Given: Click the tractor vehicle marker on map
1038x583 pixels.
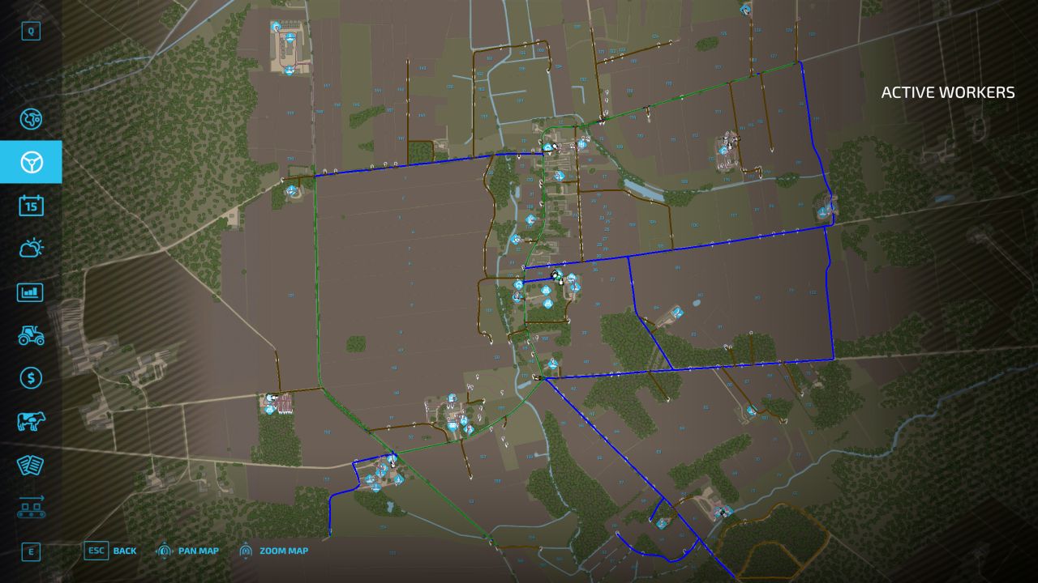Looking at the screenshot, I should click(x=556, y=276).
